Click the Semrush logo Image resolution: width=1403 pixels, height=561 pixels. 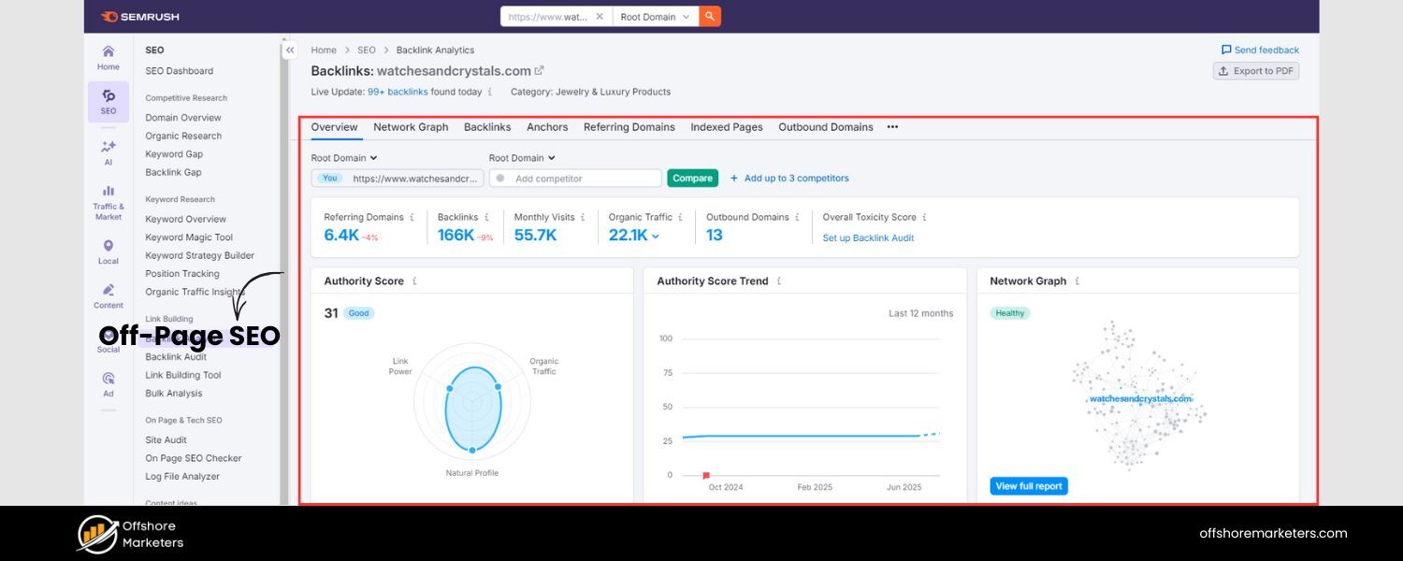pos(139,17)
